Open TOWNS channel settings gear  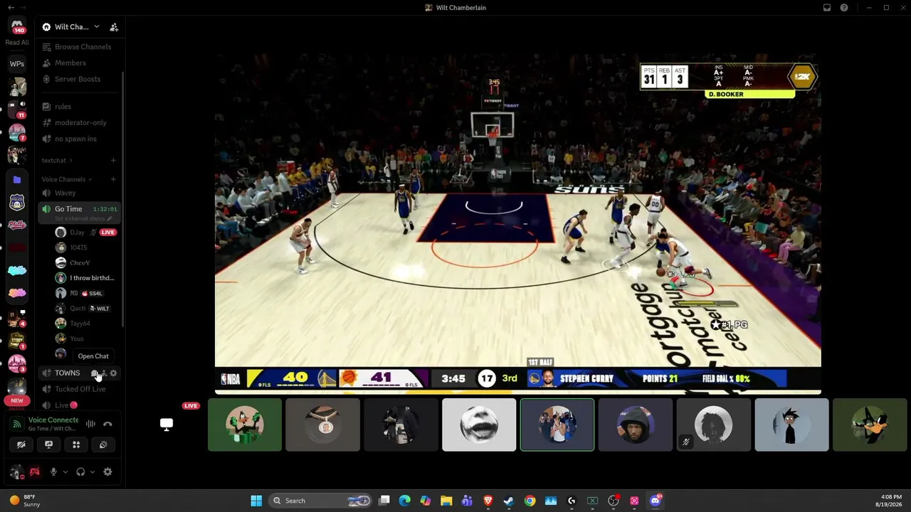pyautogui.click(x=113, y=373)
